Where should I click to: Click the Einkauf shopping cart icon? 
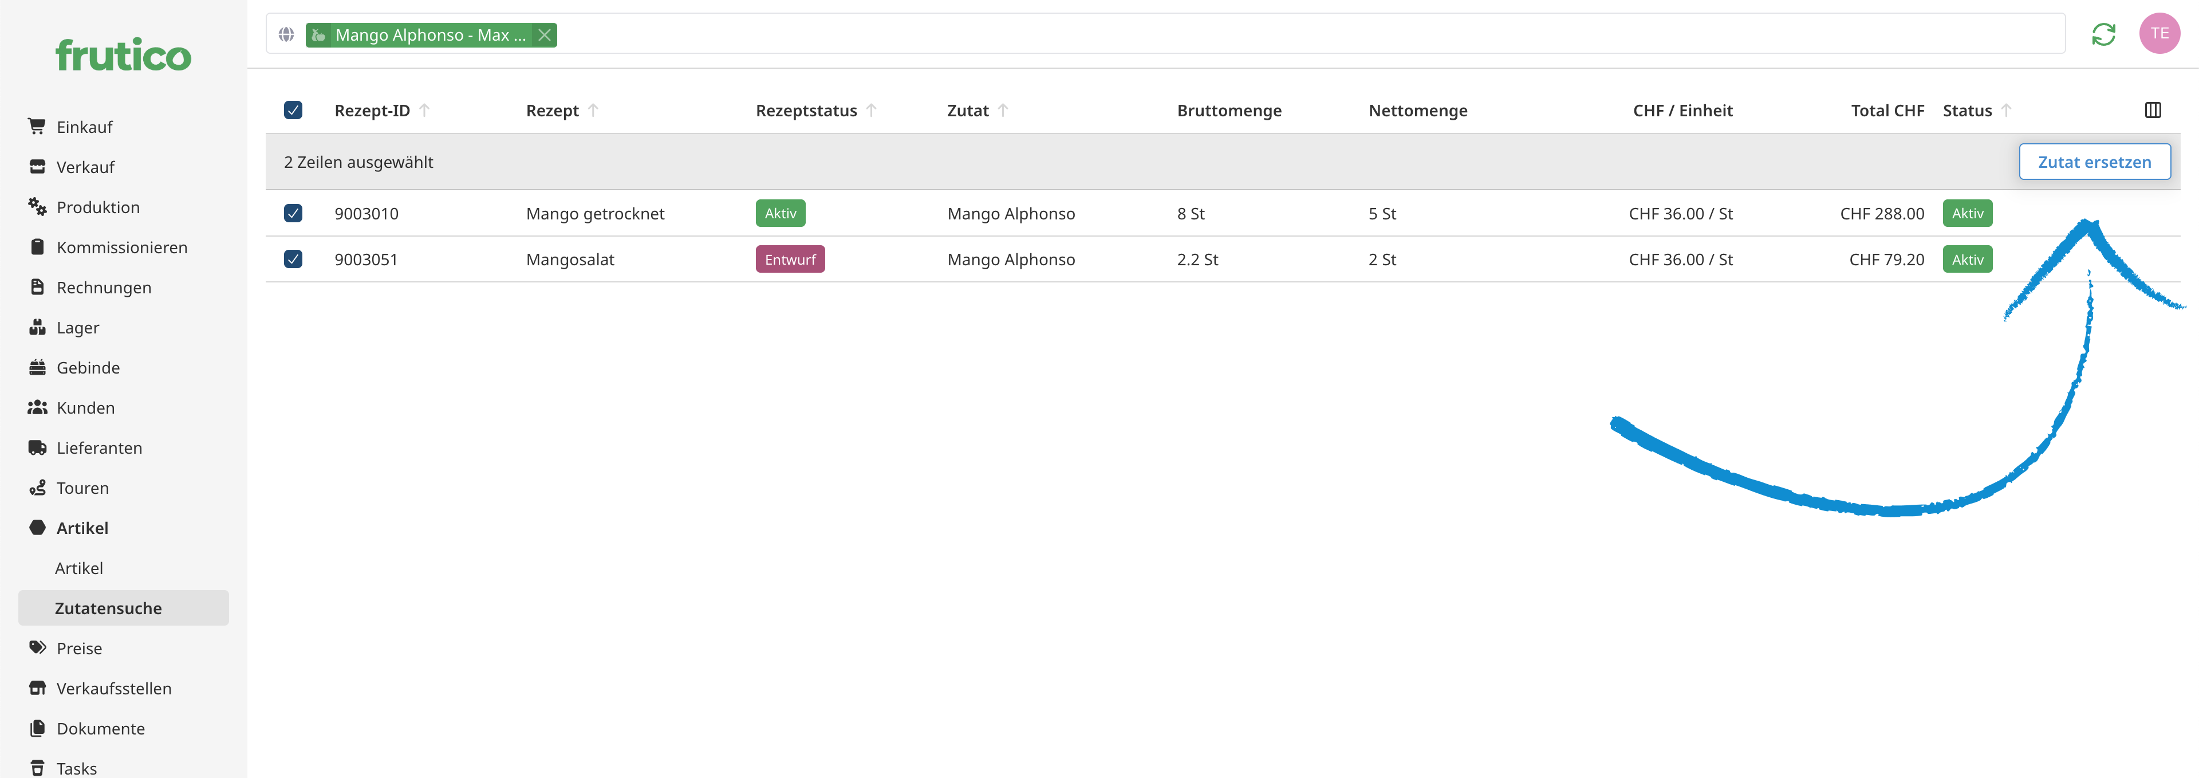(x=37, y=127)
